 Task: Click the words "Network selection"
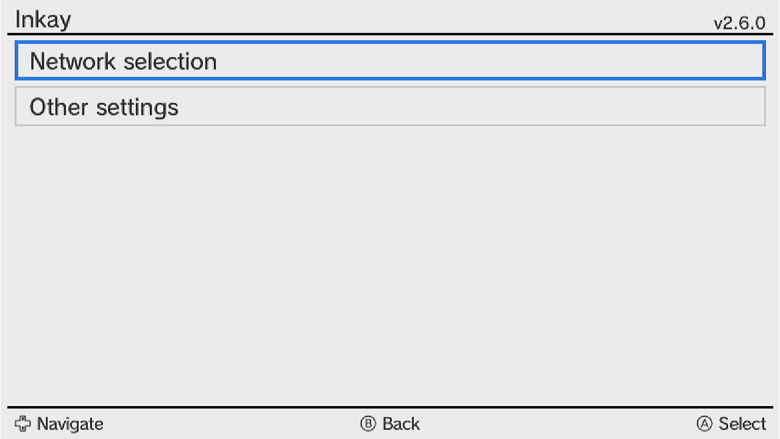[123, 62]
